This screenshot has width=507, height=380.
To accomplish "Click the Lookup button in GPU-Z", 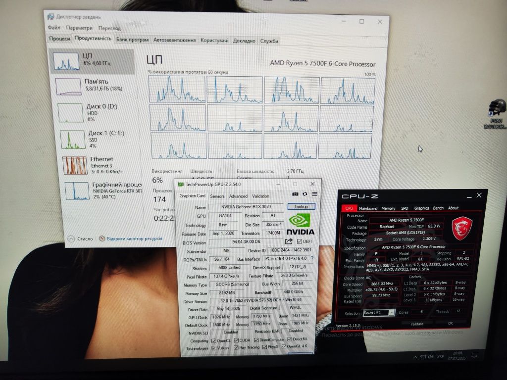I will (301, 206).
